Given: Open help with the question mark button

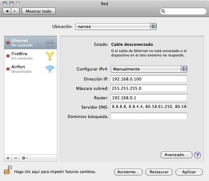Looking at the screenshot, I should coord(197,155).
